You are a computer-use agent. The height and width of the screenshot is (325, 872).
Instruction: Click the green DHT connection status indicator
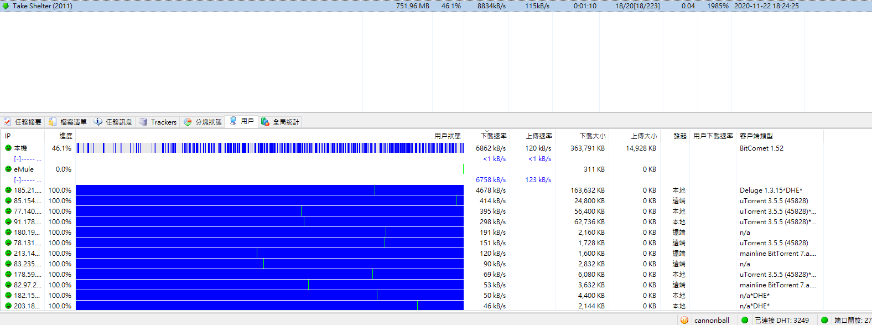745,320
